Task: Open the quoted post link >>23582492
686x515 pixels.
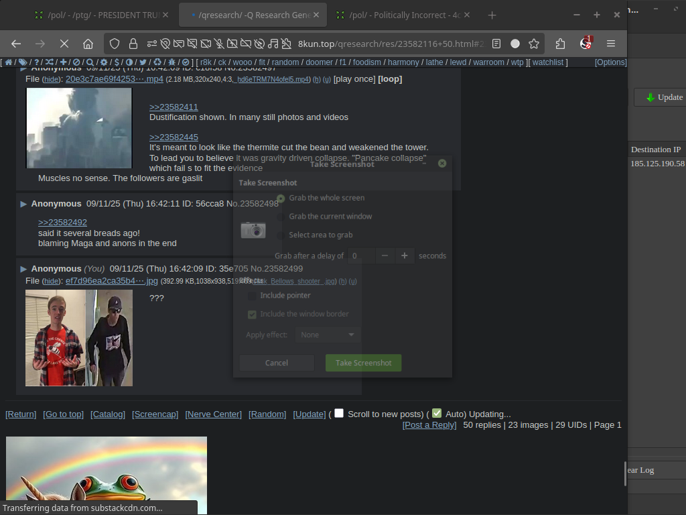Action: 62,223
